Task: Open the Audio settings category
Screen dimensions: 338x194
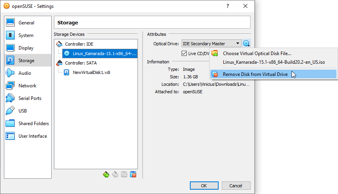Action: point(24,73)
